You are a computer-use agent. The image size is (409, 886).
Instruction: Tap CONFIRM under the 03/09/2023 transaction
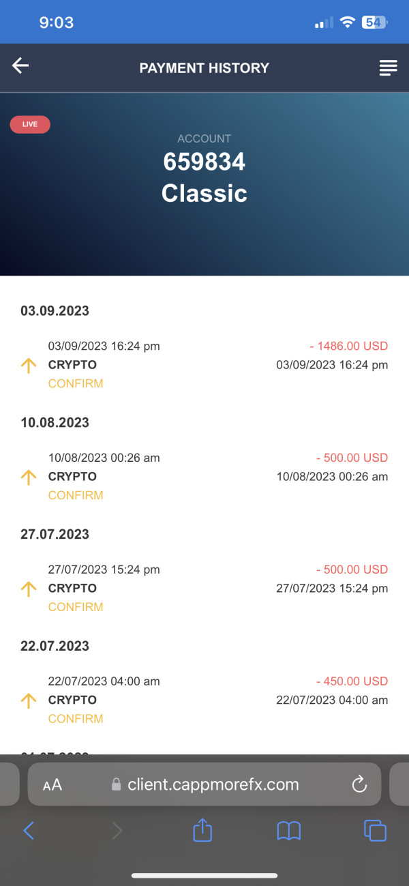[76, 383]
